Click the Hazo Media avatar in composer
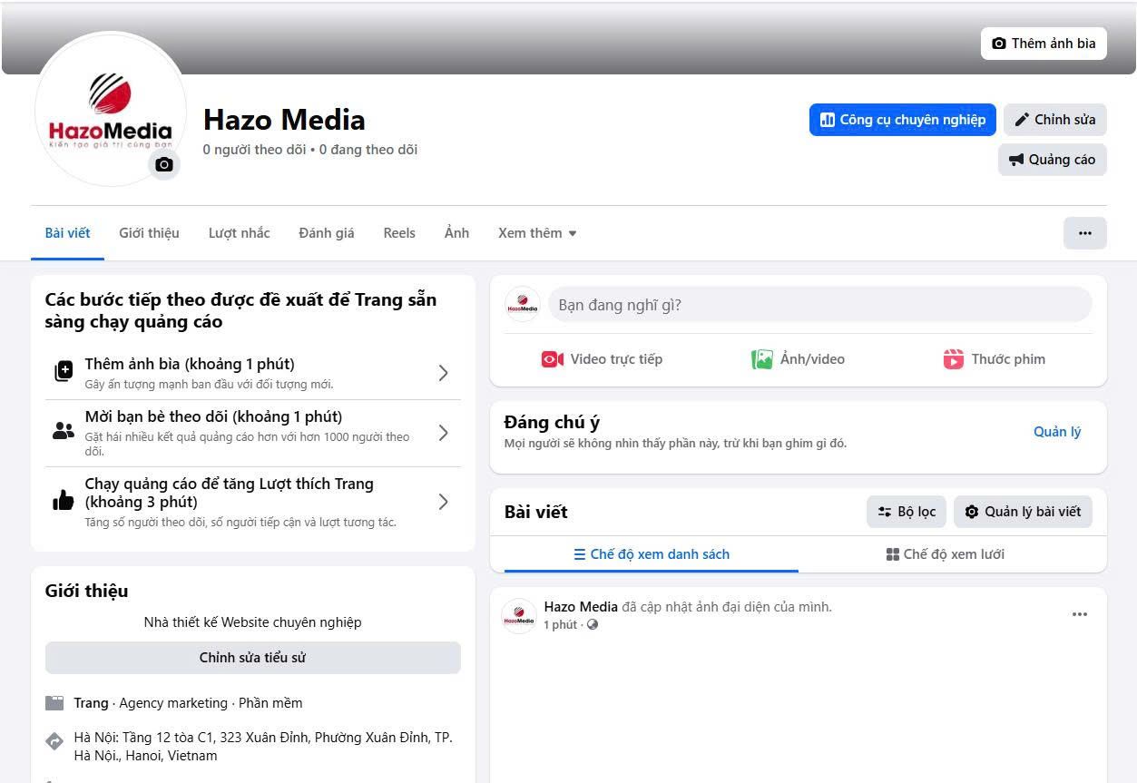 [x=522, y=305]
